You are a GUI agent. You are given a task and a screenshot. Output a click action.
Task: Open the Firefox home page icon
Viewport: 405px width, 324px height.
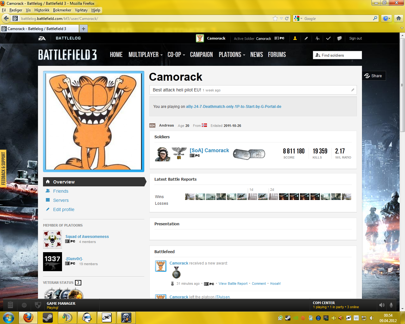[399, 18]
